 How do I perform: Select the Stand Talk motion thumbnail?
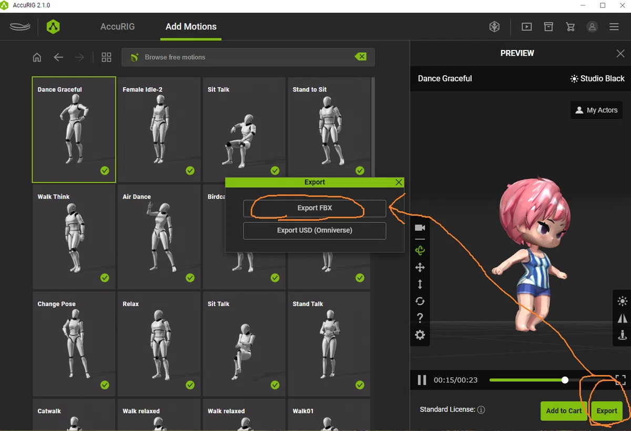pyautogui.click(x=329, y=344)
